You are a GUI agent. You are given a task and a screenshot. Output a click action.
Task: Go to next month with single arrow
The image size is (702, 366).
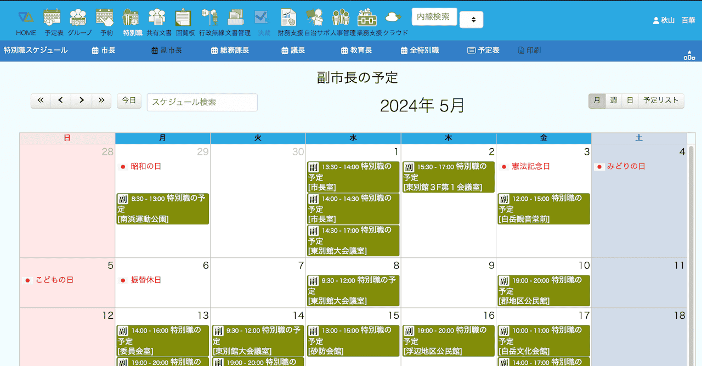coord(81,100)
